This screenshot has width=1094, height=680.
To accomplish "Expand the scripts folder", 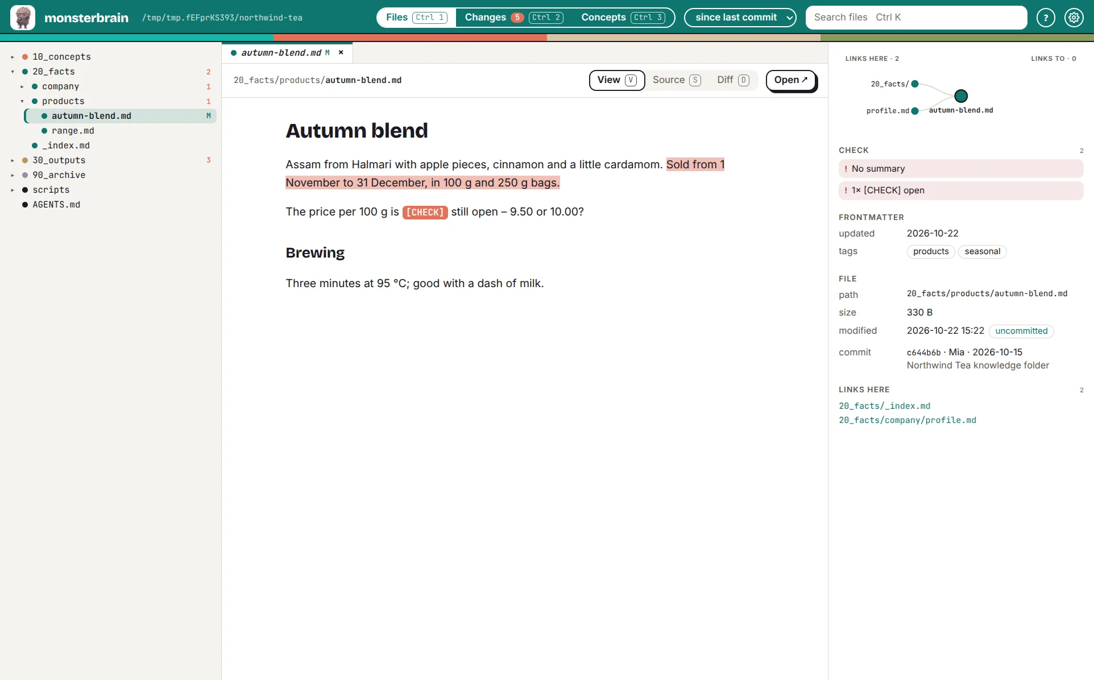I will click(13, 190).
